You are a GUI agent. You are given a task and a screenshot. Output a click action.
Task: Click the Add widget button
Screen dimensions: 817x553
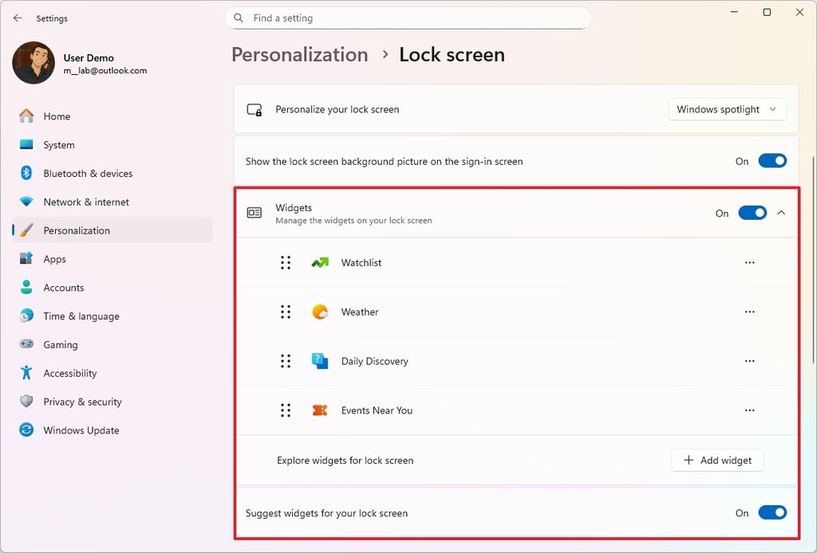[716, 460]
